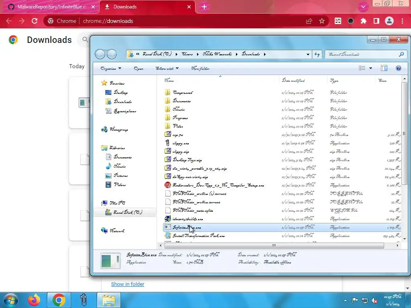Expand the arrow after Local Disk (C:) breadcrumb
411x308 pixels.
pos(177,54)
